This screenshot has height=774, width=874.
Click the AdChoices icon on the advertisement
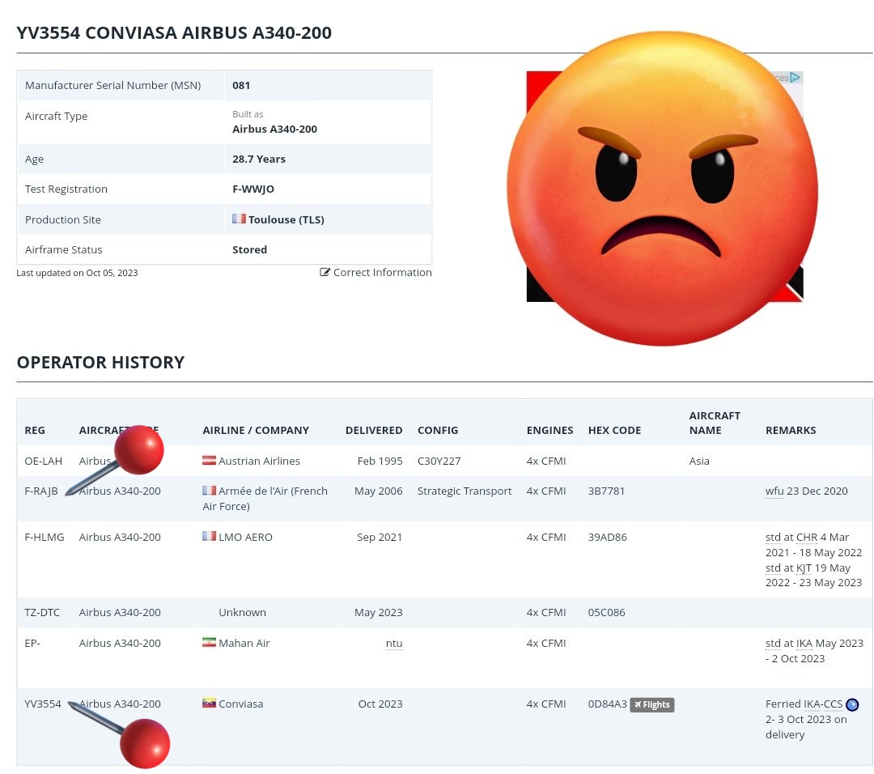coord(796,78)
